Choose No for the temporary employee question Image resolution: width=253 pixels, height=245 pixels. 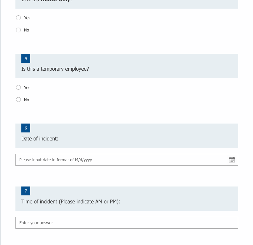pos(18,99)
